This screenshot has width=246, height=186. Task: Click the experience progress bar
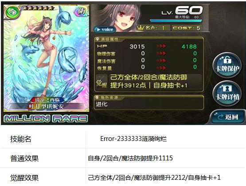[x=176, y=21]
